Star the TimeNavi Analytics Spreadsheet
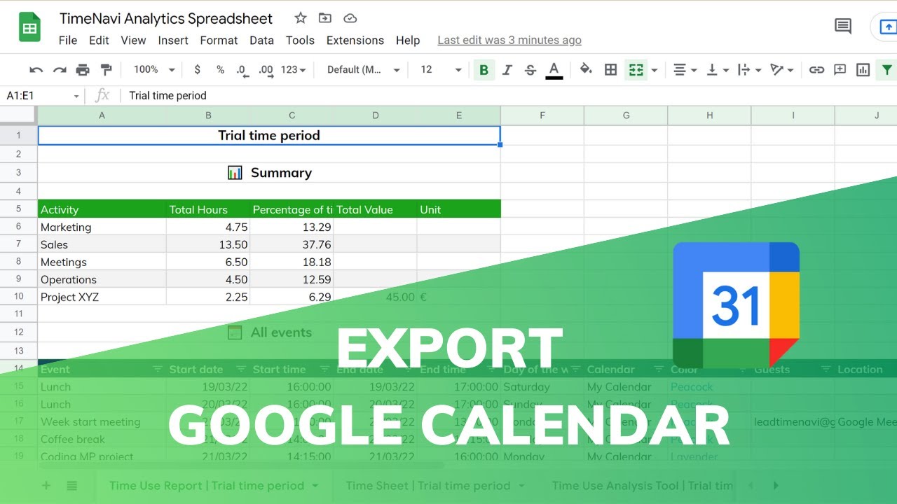This screenshot has width=897, height=504. tap(301, 18)
